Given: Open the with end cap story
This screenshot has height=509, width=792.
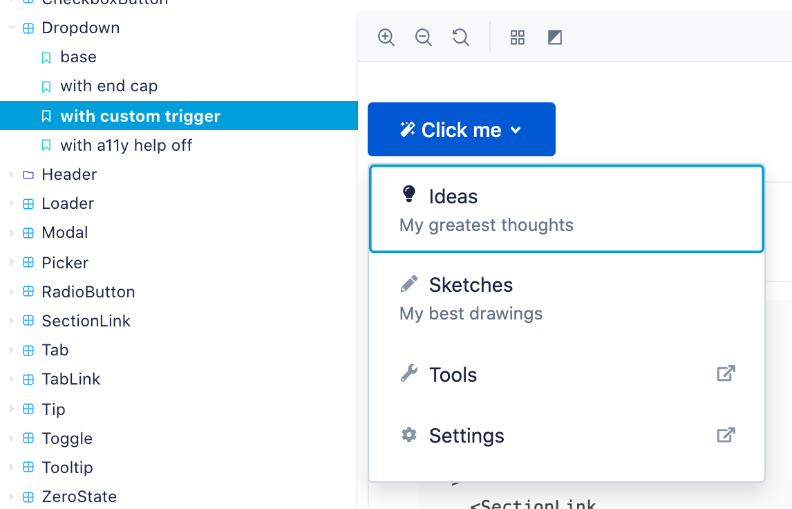Looking at the screenshot, I should coord(109,86).
